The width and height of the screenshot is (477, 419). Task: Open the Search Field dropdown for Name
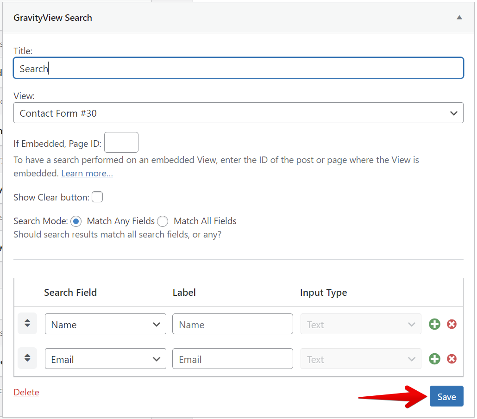(105, 324)
